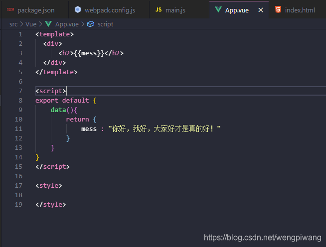The width and height of the screenshot is (326, 247).
Task: Expand the src folder breadcrumb
Action: 13,24
